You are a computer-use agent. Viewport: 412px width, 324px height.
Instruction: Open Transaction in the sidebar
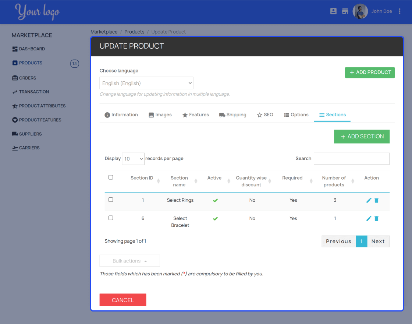click(31, 92)
